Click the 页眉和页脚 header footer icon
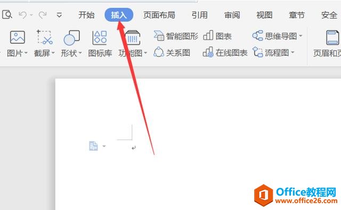341x210 pixels. click(332, 37)
